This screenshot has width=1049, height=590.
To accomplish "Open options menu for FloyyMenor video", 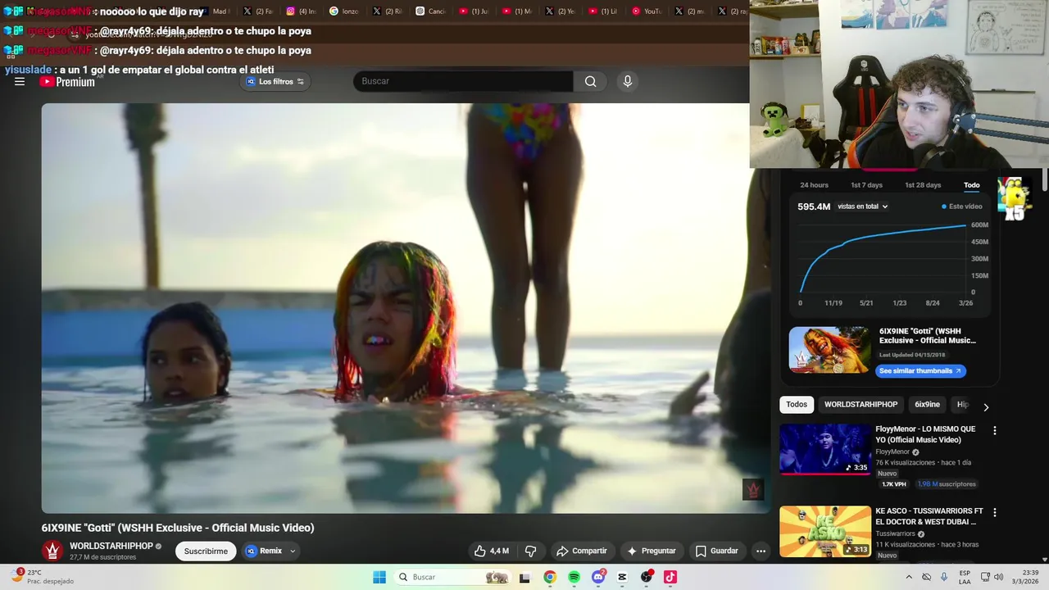I will tap(995, 430).
